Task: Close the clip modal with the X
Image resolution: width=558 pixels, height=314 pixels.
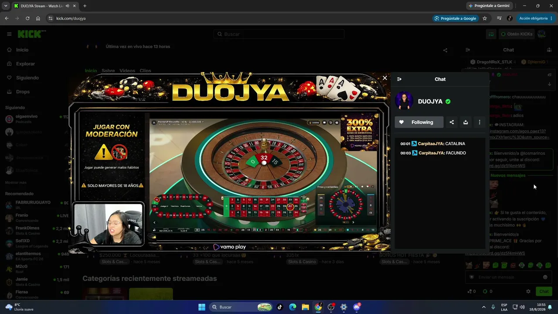Action: (x=384, y=78)
